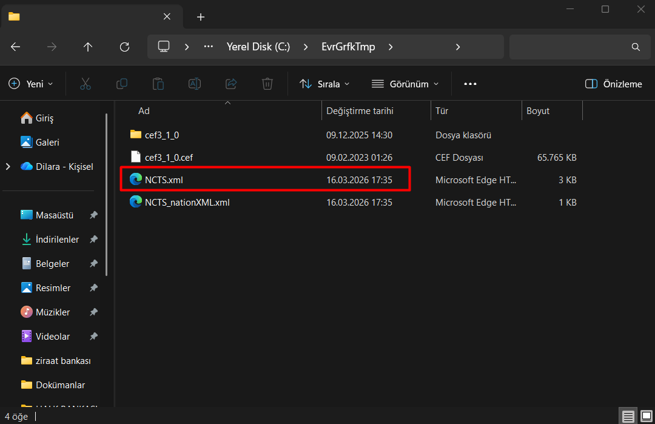
Task: Open the Sırala sort dropdown
Action: pyautogui.click(x=324, y=84)
